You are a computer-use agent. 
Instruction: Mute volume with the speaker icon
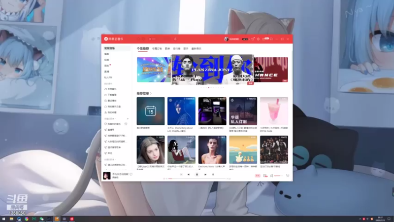point(271,176)
